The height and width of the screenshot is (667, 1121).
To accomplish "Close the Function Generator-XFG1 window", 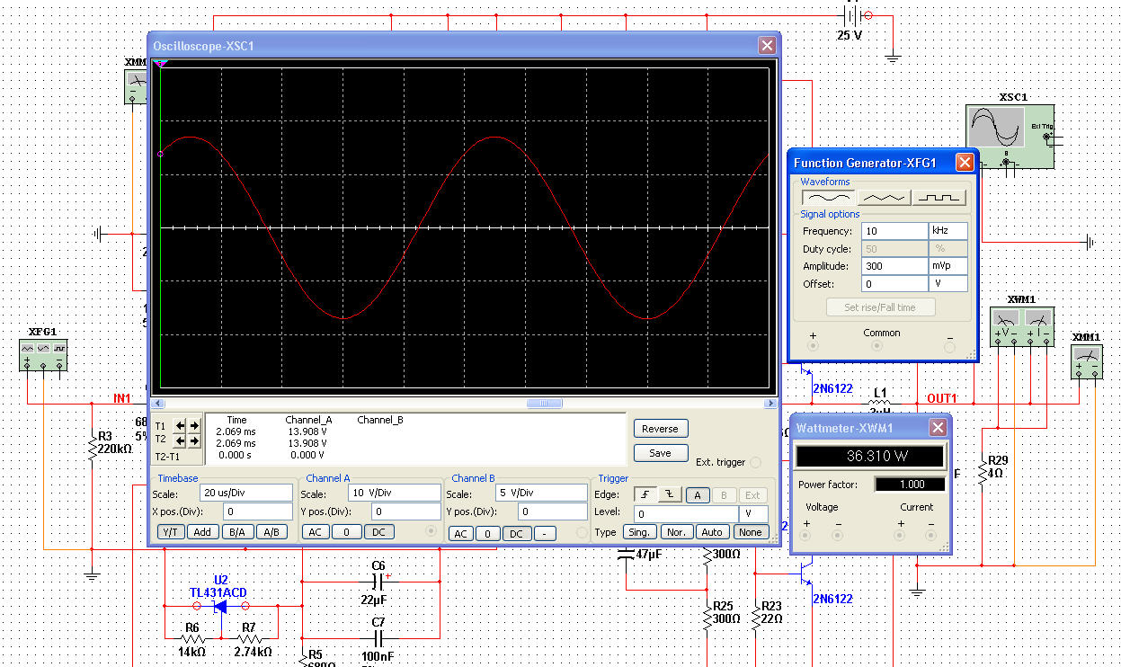I will 964,163.
